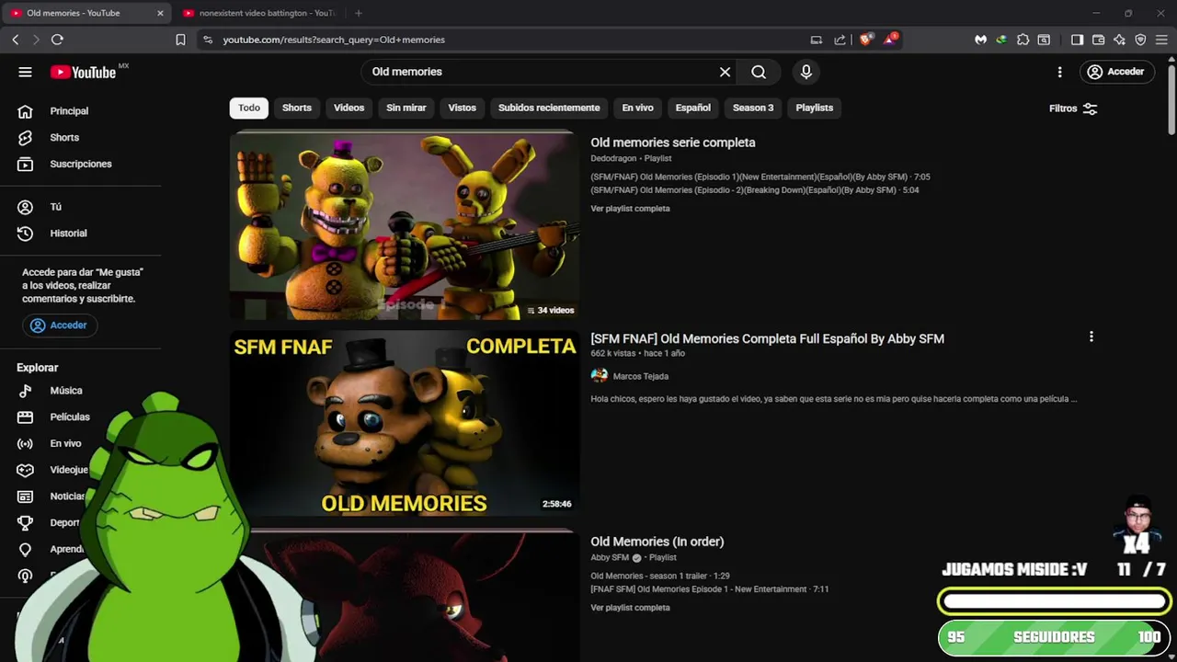The image size is (1177, 662).
Task: Select the Season 3 filter chip
Action: (x=753, y=108)
